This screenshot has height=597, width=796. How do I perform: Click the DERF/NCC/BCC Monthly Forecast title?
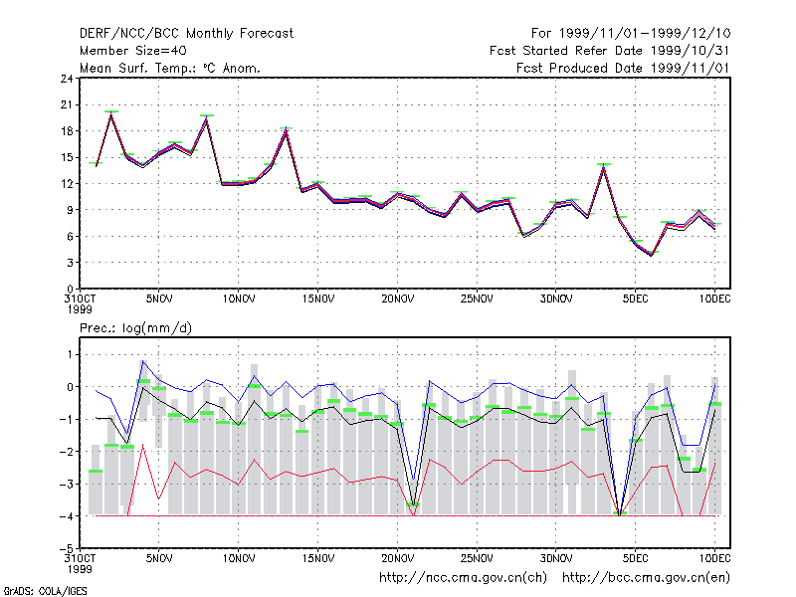point(186,34)
